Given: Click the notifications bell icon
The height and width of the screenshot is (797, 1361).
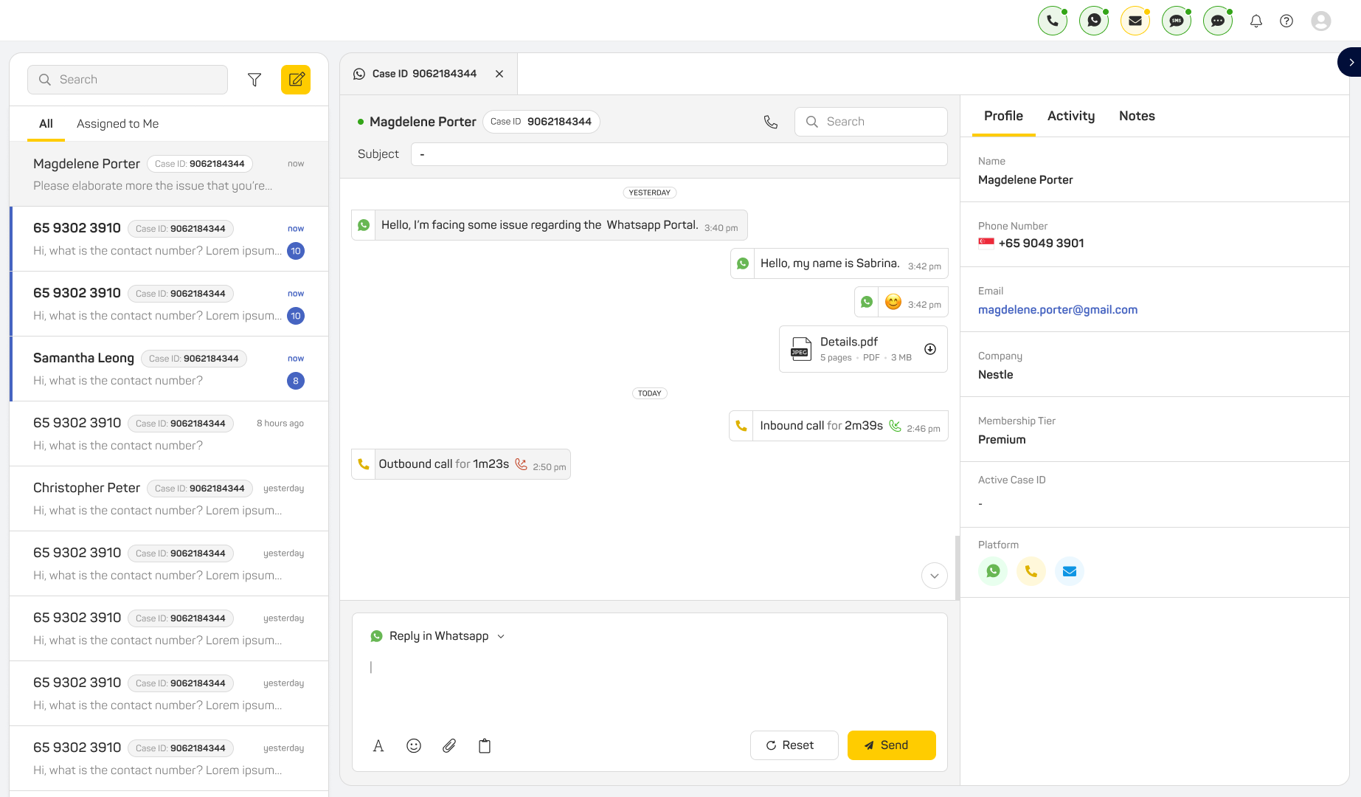Looking at the screenshot, I should (x=1256, y=21).
